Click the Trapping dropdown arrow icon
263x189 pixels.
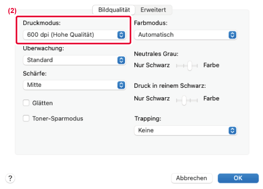coord(232,130)
